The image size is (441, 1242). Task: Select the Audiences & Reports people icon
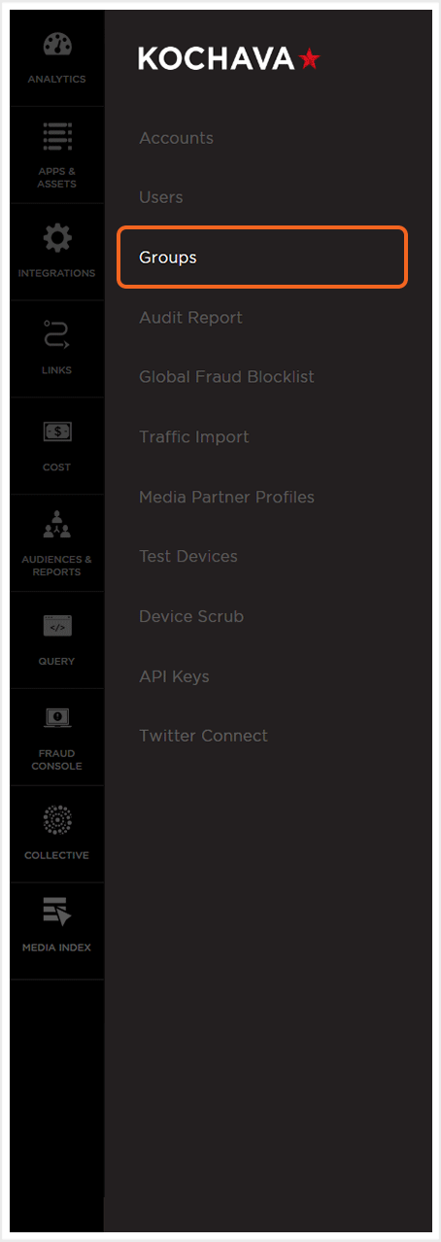56,526
